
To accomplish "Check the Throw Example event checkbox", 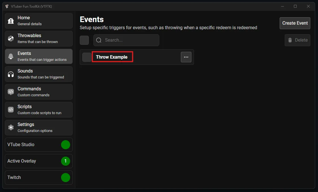I will point(87,57).
